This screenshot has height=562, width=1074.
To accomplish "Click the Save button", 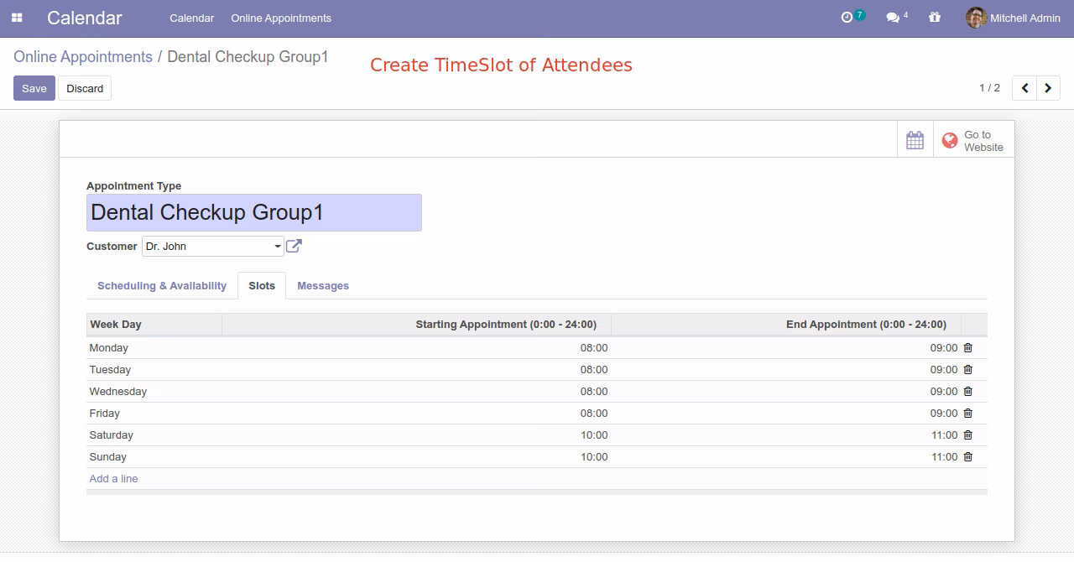I will coord(34,88).
